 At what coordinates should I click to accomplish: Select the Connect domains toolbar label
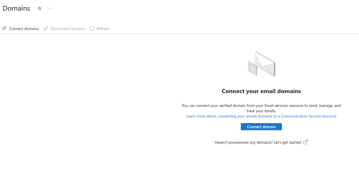coord(24,29)
